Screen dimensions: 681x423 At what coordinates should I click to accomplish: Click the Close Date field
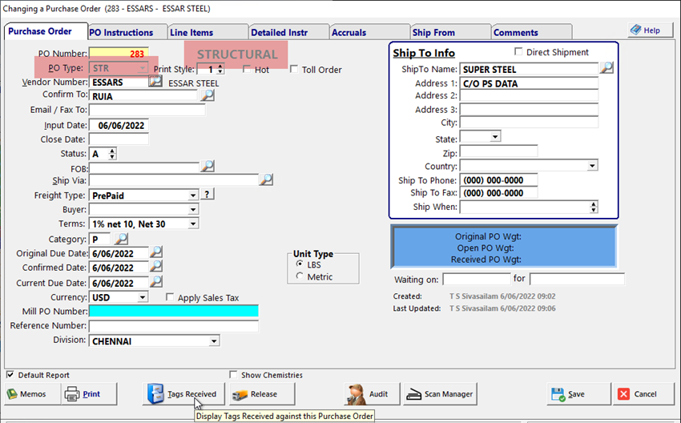pyautogui.click(x=119, y=139)
